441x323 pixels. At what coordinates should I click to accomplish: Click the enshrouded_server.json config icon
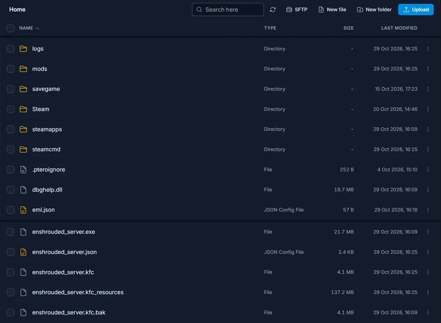[23, 252]
